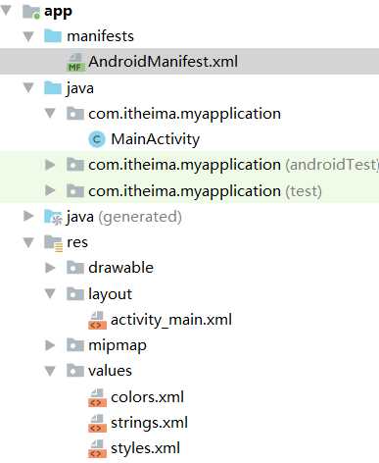Collapse the values folder arrow
379x463 pixels.
coord(50,371)
